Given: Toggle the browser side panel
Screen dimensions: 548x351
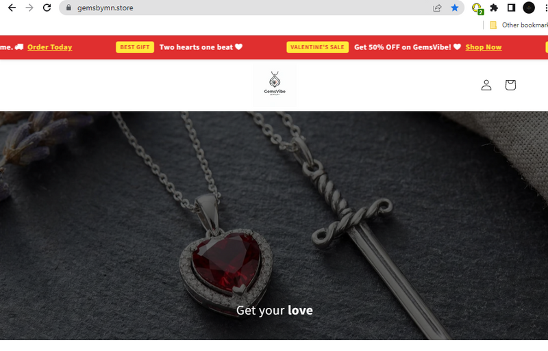Looking at the screenshot, I should pos(511,8).
